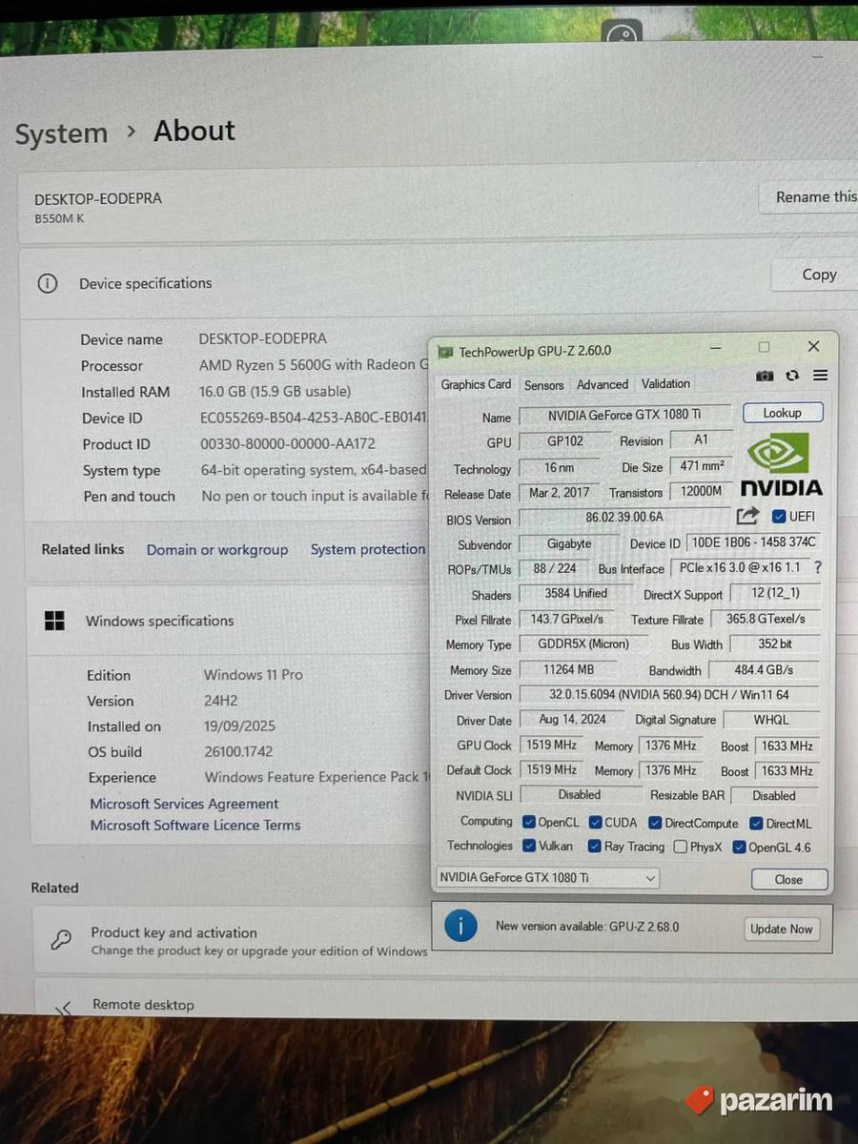Enable the PhysX checkbox
The height and width of the screenshot is (1144, 858).
coord(680,847)
